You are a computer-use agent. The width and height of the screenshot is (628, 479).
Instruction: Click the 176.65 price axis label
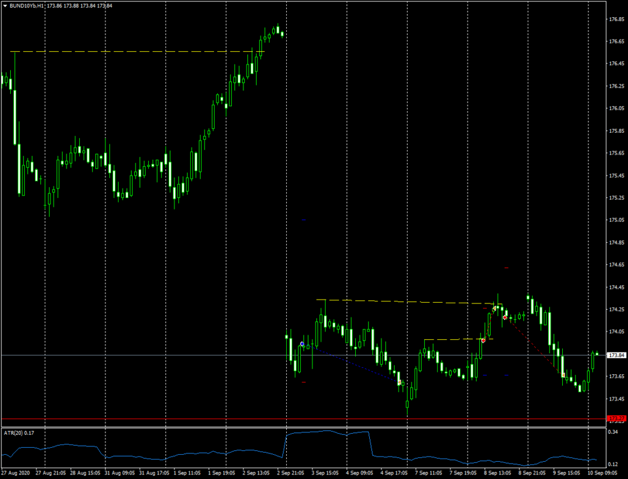coord(617,42)
